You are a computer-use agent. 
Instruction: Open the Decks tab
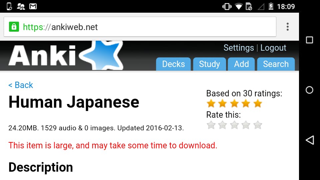(x=173, y=64)
